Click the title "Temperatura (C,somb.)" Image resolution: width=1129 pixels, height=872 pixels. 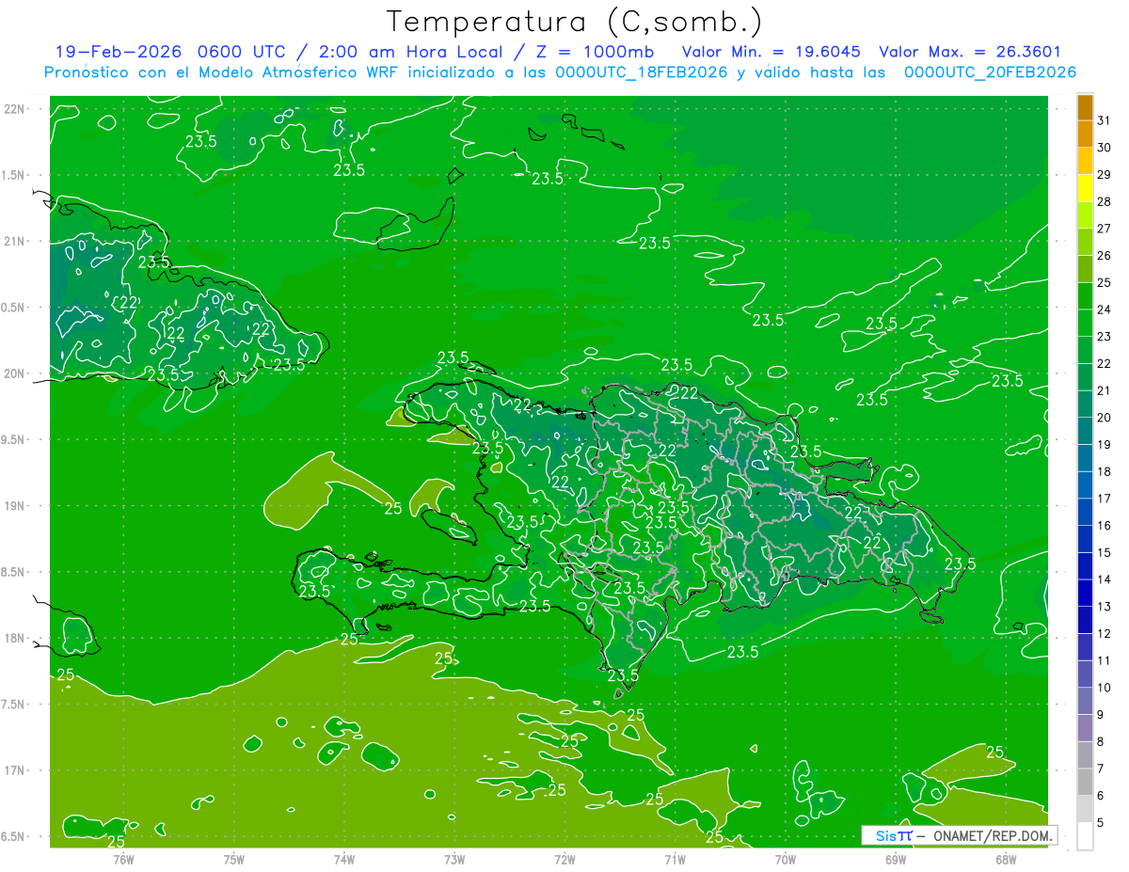click(x=575, y=22)
